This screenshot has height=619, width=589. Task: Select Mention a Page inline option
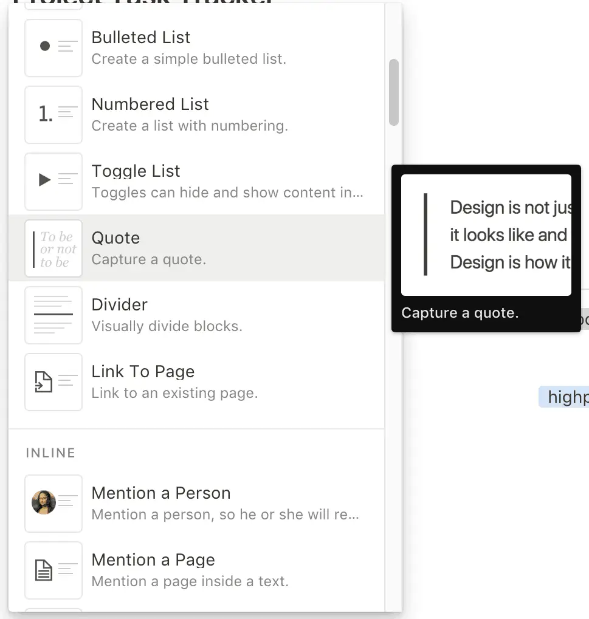point(196,570)
